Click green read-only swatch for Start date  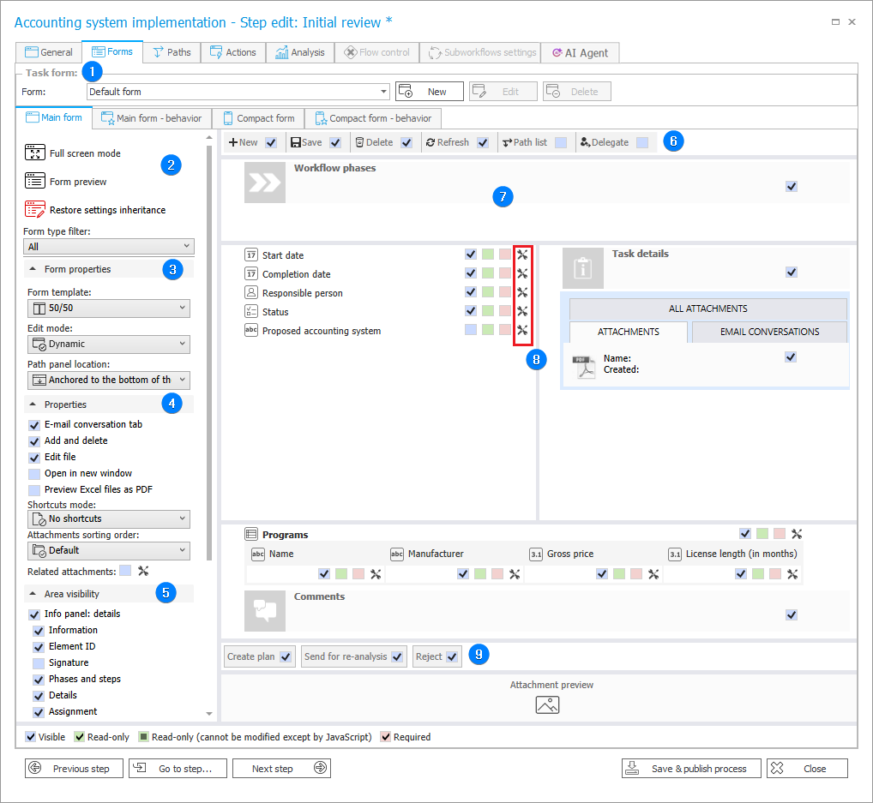point(488,255)
